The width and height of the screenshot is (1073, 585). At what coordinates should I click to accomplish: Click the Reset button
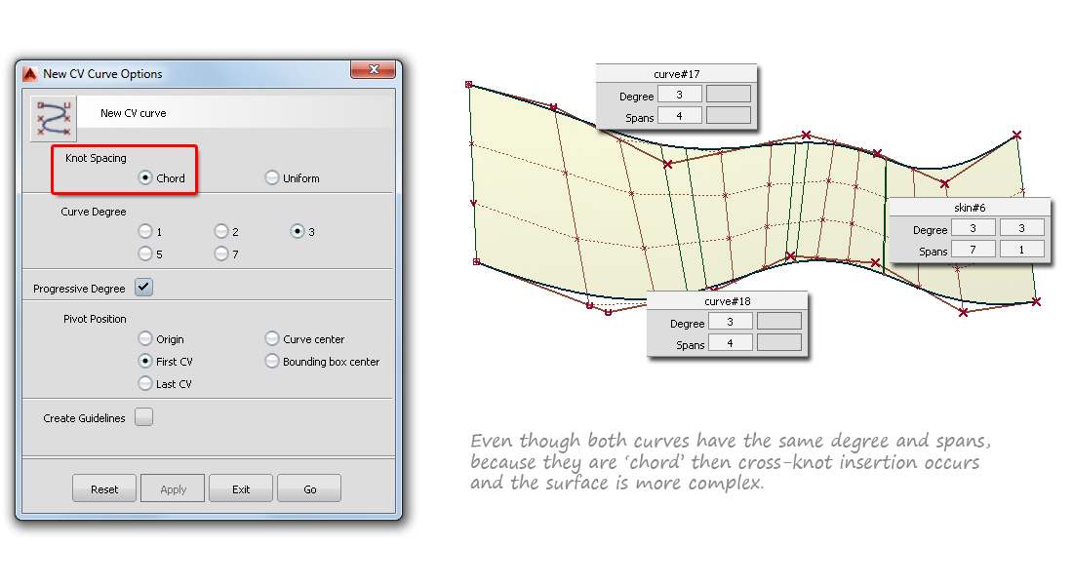pyautogui.click(x=103, y=487)
